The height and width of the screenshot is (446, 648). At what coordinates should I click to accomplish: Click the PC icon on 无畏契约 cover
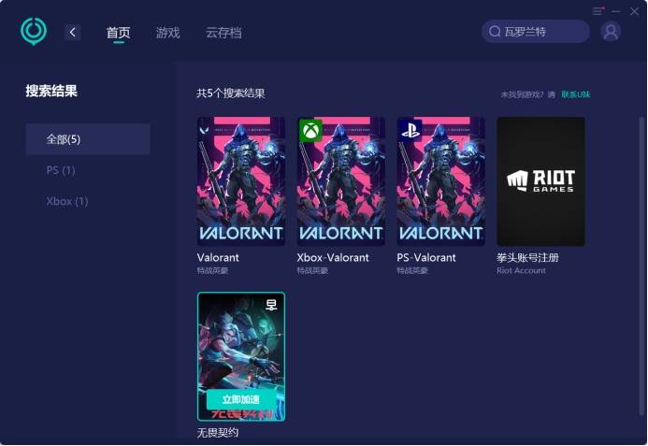pyautogui.click(x=271, y=305)
